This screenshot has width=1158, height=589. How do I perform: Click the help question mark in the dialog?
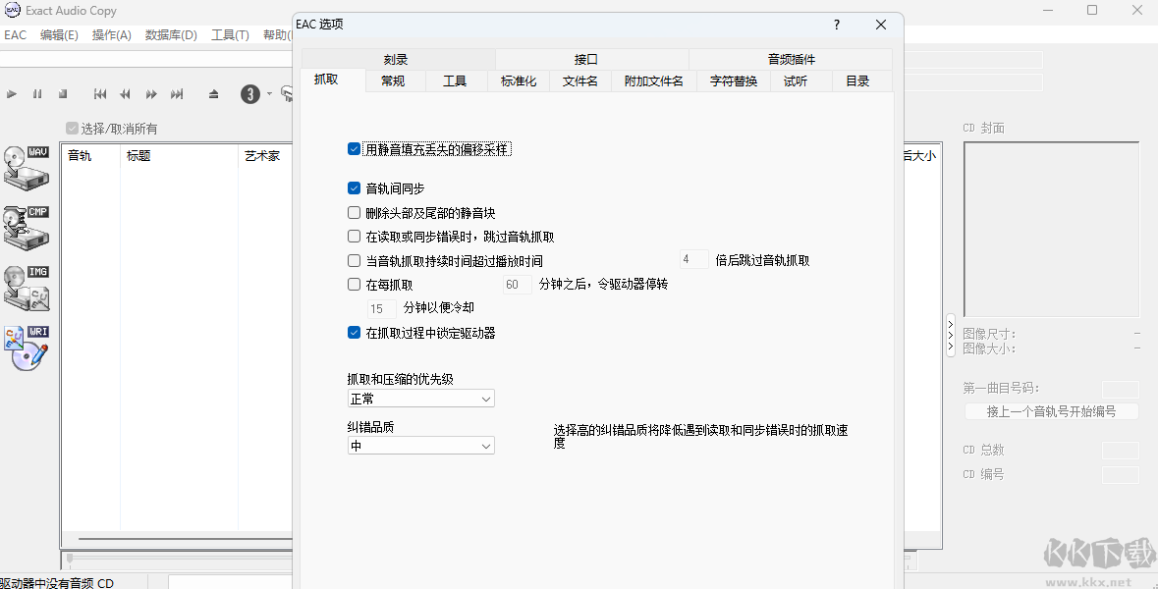coord(836,25)
